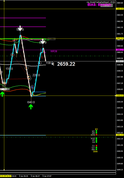Click the circled blue diamond marker near the 640.0 low
The height and width of the screenshot is (178, 124).
(x=32, y=87)
